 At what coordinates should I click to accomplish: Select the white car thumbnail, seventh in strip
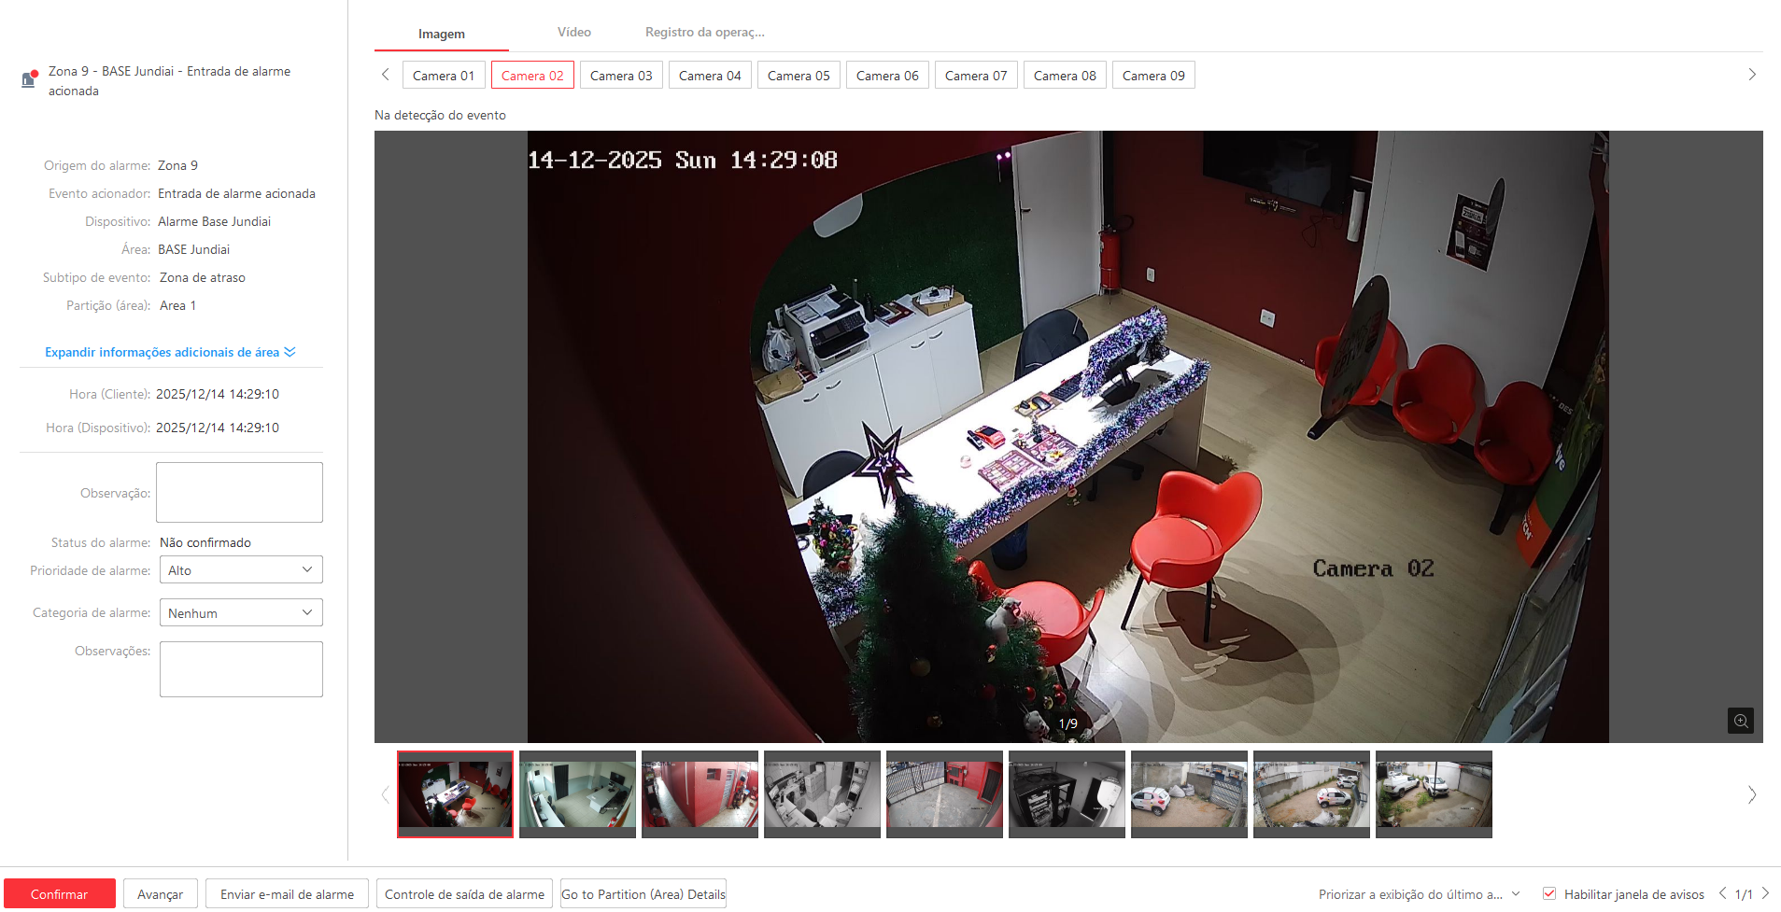(1188, 794)
